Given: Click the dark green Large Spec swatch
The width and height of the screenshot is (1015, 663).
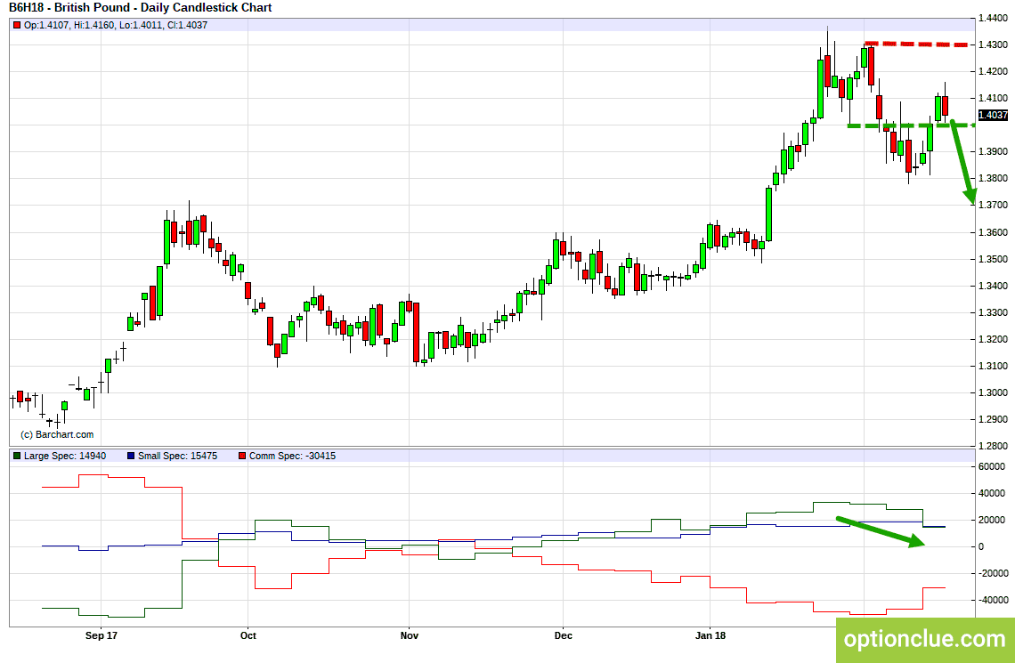Looking at the screenshot, I should click(x=17, y=456).
